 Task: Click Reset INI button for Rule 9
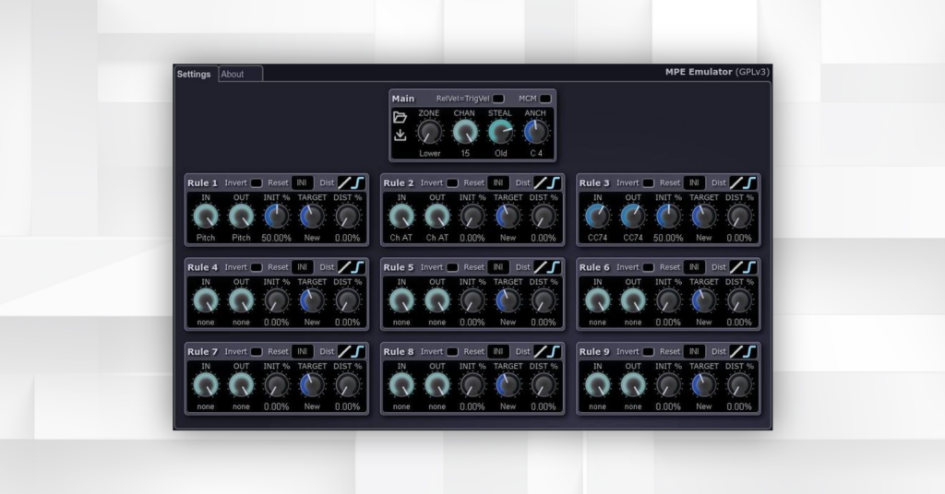point(694,351)
